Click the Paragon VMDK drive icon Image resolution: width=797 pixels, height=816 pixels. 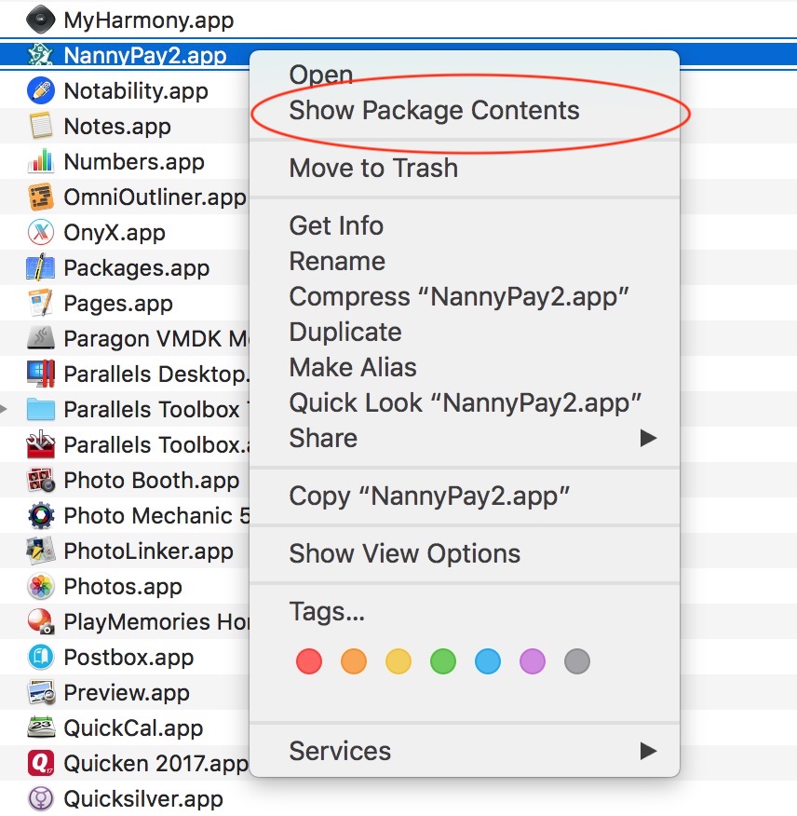(x=41, y=338)
